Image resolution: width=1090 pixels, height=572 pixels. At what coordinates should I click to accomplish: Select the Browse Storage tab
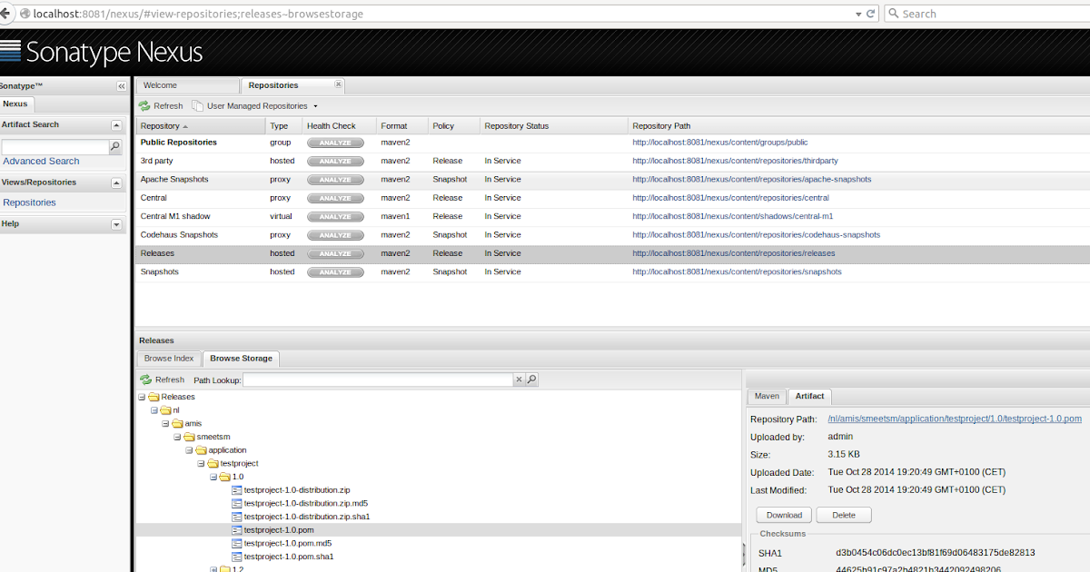click(x=241, y=359)
